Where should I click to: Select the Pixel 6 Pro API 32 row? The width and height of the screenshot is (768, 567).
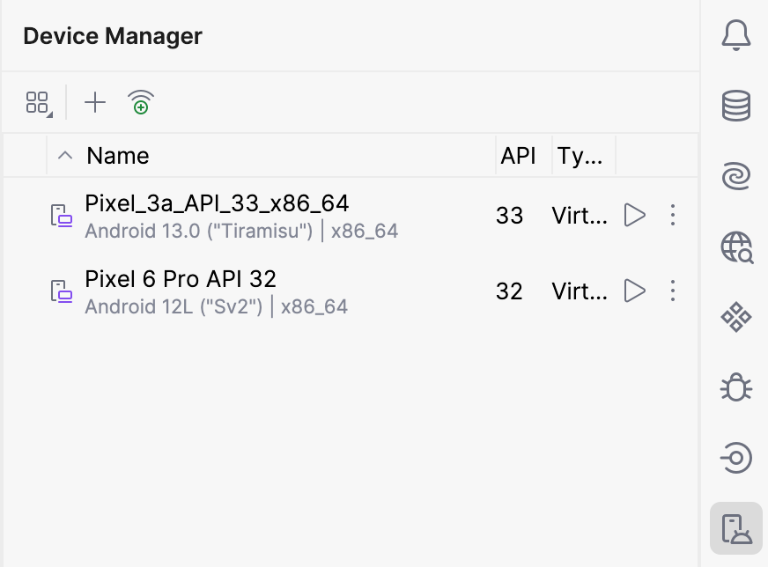click(264, 291)
